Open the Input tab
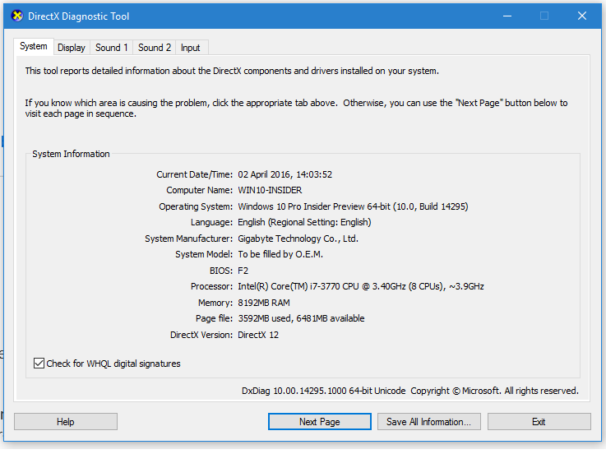This screenshot has height=454, width=606. pyautogui.click(x=191, y=48)
